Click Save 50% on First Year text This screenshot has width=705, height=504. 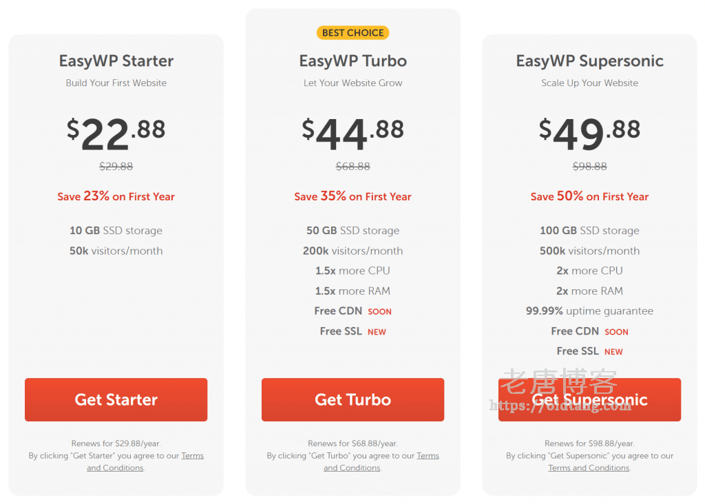589,196
